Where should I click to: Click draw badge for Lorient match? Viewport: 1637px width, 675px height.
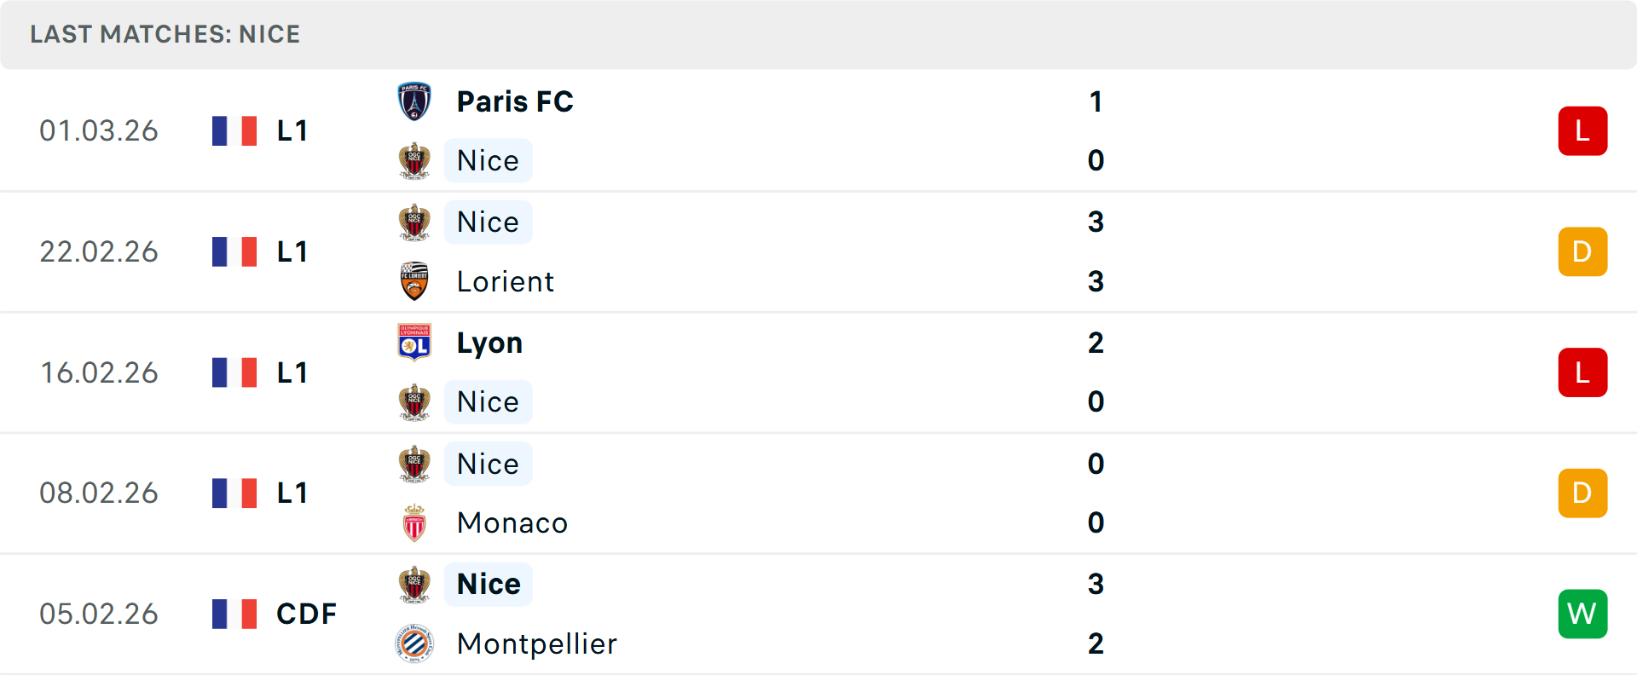[x=1582, y=251]
